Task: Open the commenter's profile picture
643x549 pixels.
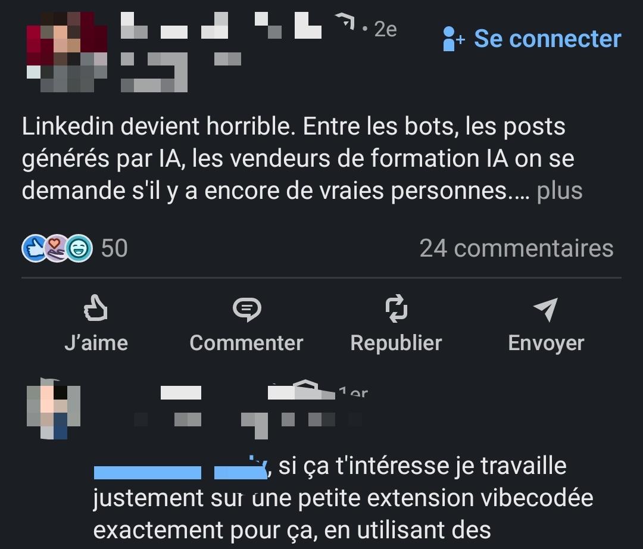Action: point(54,409)
